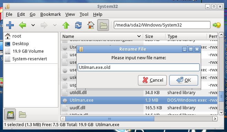Image resolution: width=227 pixels, height=132 pixels.
Task: Select the uudf.dll file row
Action: [x=139, y=108]
